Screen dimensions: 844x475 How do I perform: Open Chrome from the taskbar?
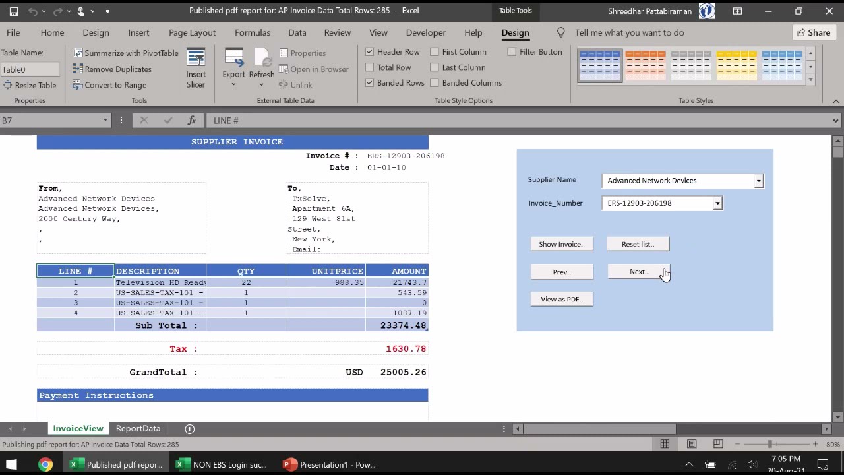coord(45,464)
